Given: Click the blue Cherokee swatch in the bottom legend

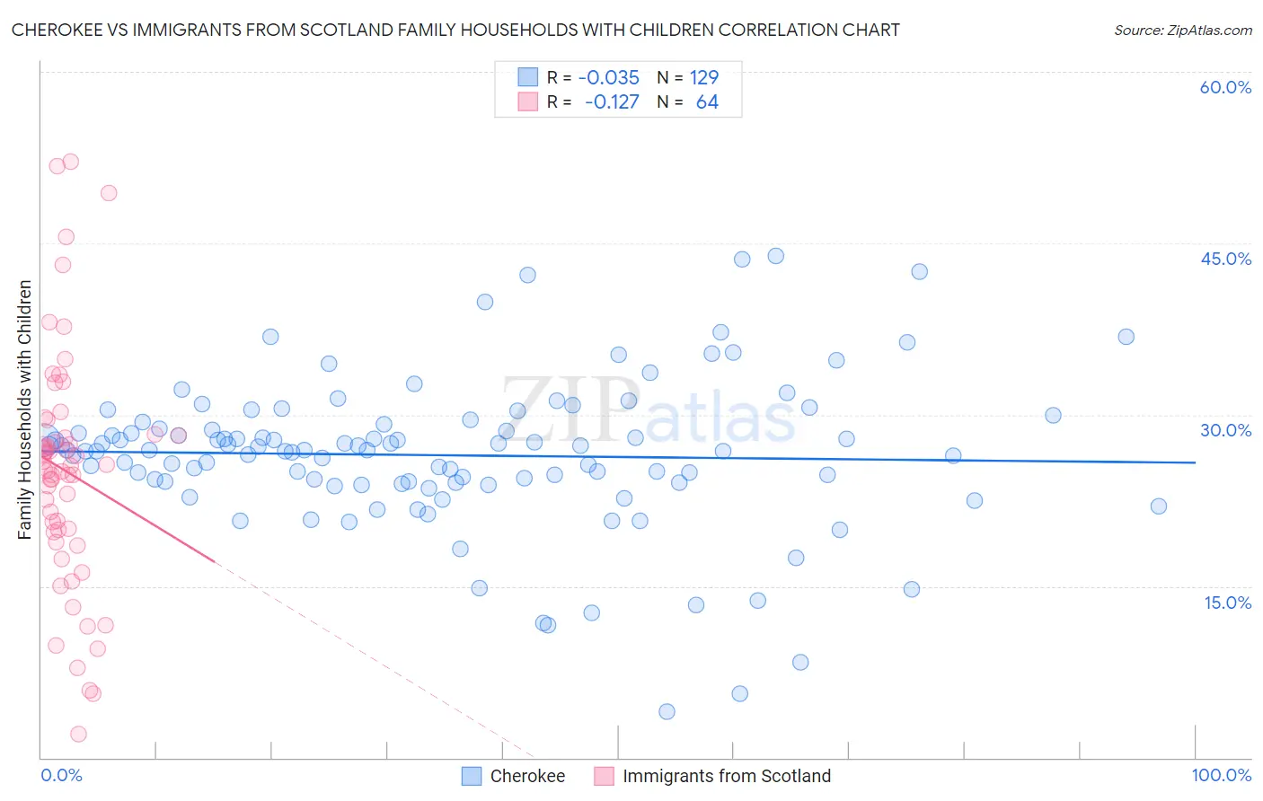Looking at the screenshot, I should coord(472,776).
